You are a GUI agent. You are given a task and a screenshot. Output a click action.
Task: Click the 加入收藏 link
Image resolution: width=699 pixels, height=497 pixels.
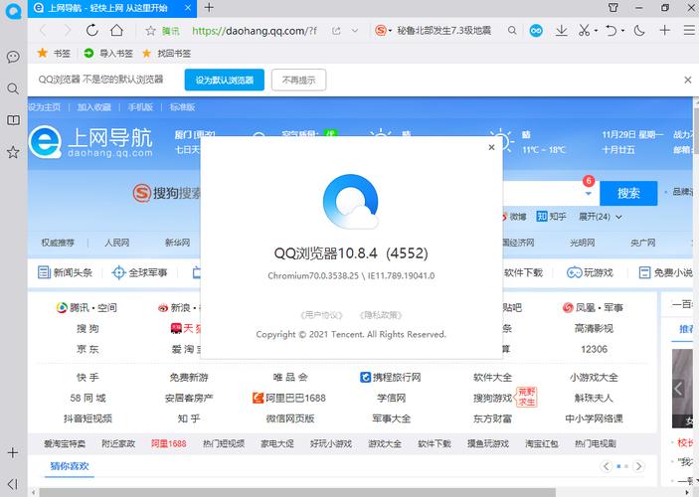tap(93, 107)
